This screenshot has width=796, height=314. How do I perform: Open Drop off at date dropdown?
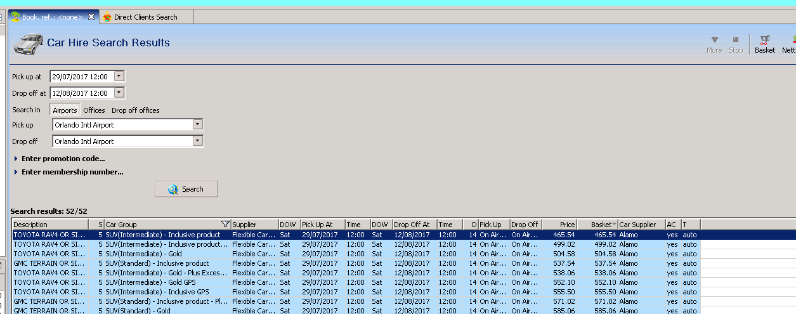click(x=120, y=93)
